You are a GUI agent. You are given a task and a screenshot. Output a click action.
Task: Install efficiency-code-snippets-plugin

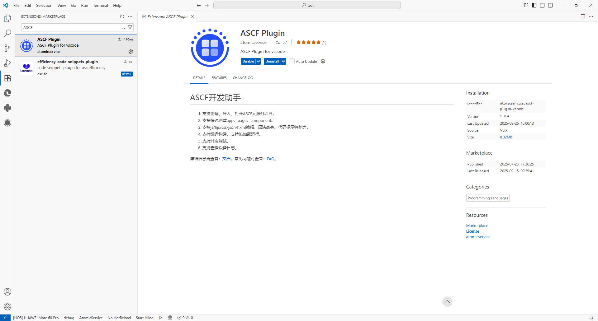coord(127,74)
